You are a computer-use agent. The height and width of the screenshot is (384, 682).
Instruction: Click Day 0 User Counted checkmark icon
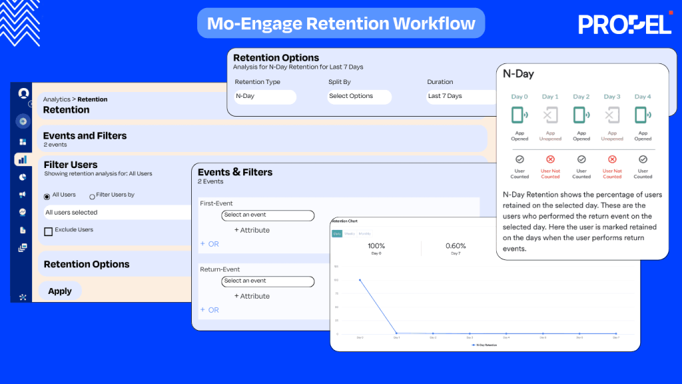(x=519, y=159)
